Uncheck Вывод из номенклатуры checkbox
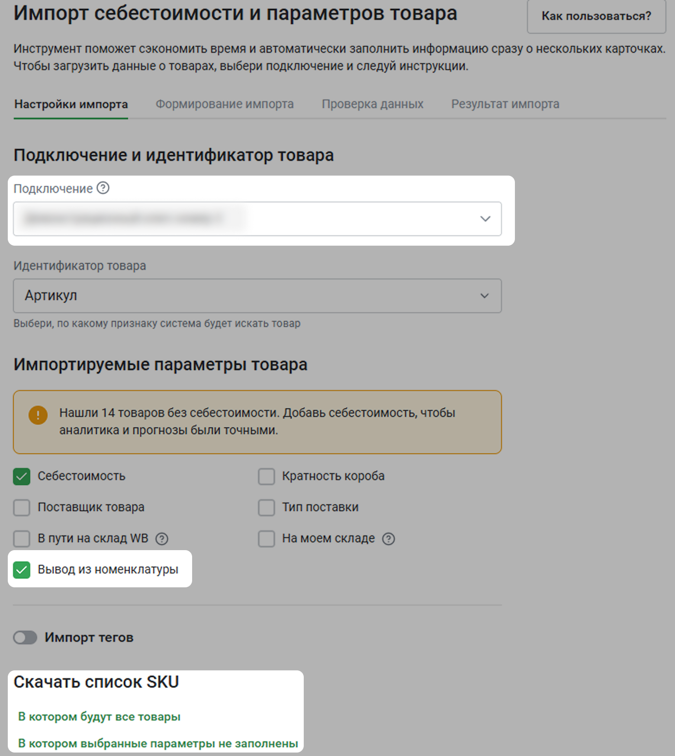 (x=22, y=570)
